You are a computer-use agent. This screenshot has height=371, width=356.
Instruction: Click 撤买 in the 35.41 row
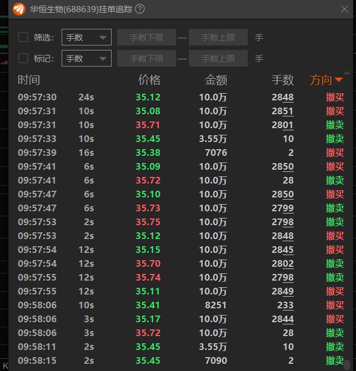[335, 305]
